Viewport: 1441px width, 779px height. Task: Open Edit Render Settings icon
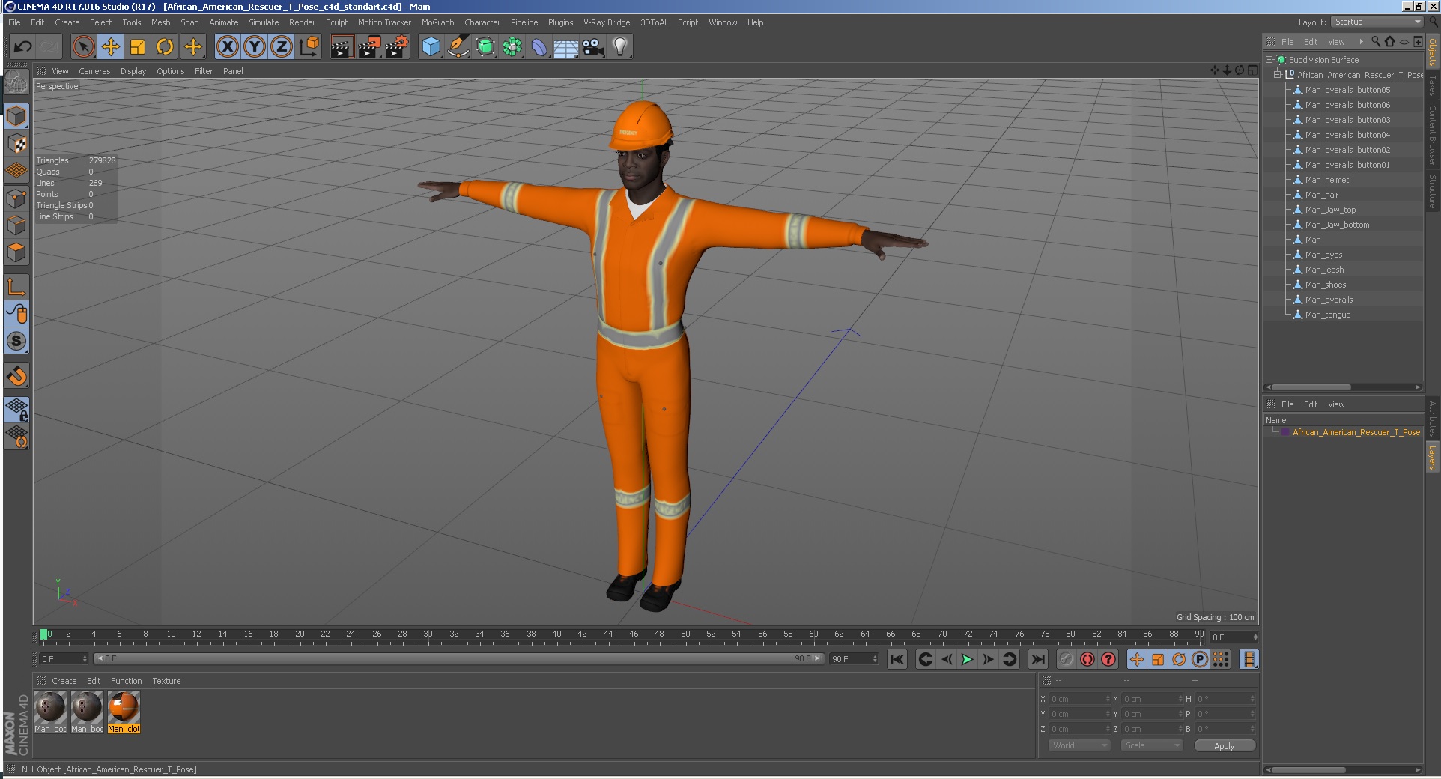click(396, 47)
